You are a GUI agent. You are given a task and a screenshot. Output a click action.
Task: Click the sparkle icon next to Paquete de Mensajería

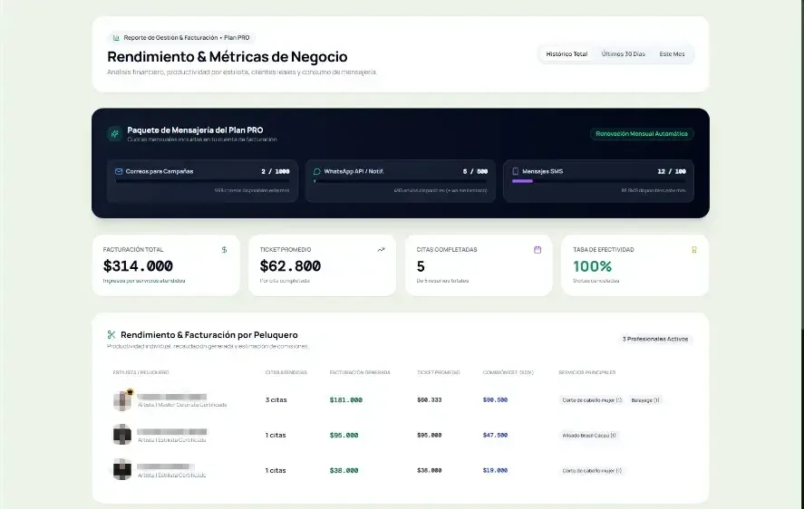115,134
